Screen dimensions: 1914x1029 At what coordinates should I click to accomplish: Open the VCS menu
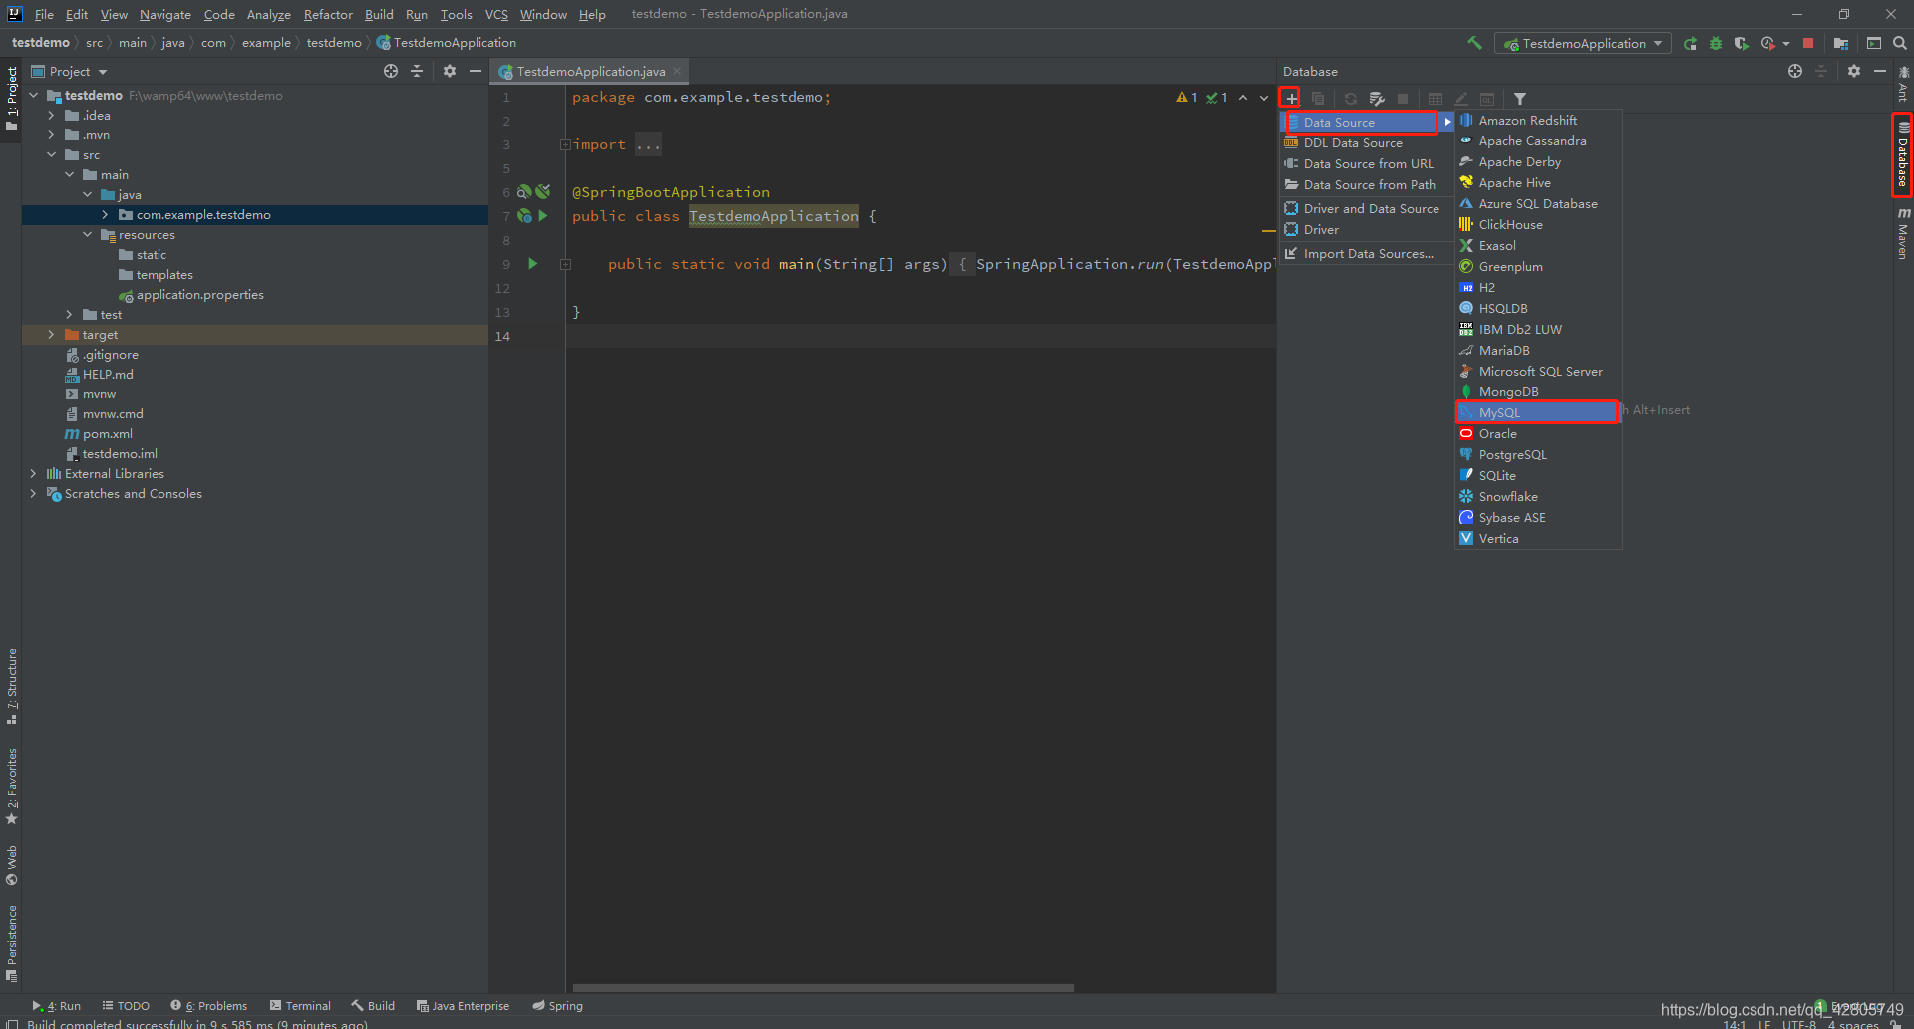pos(496,14)
